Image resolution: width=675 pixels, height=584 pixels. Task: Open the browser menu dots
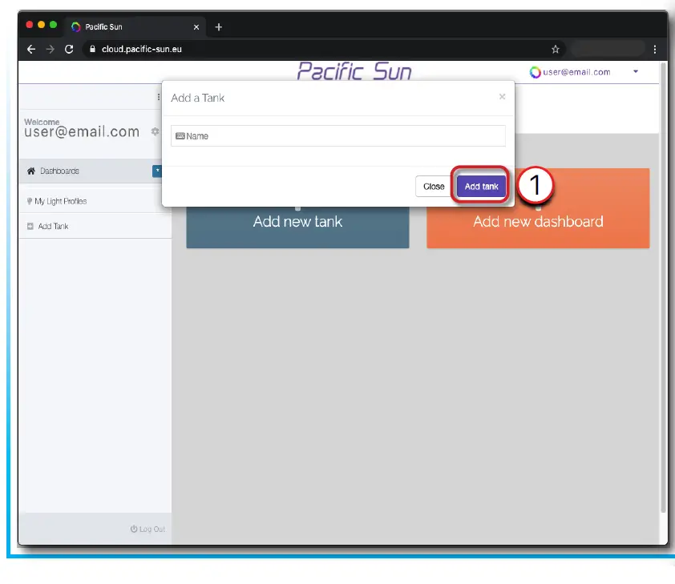tap(655, 50)
